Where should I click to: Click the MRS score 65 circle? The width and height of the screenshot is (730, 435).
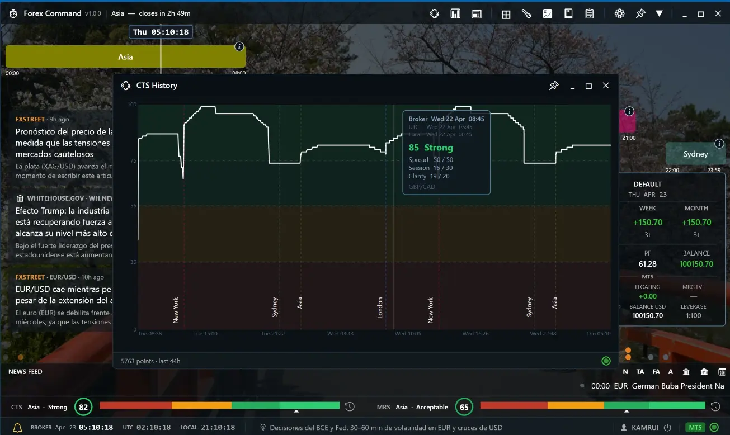pos(464,407)
